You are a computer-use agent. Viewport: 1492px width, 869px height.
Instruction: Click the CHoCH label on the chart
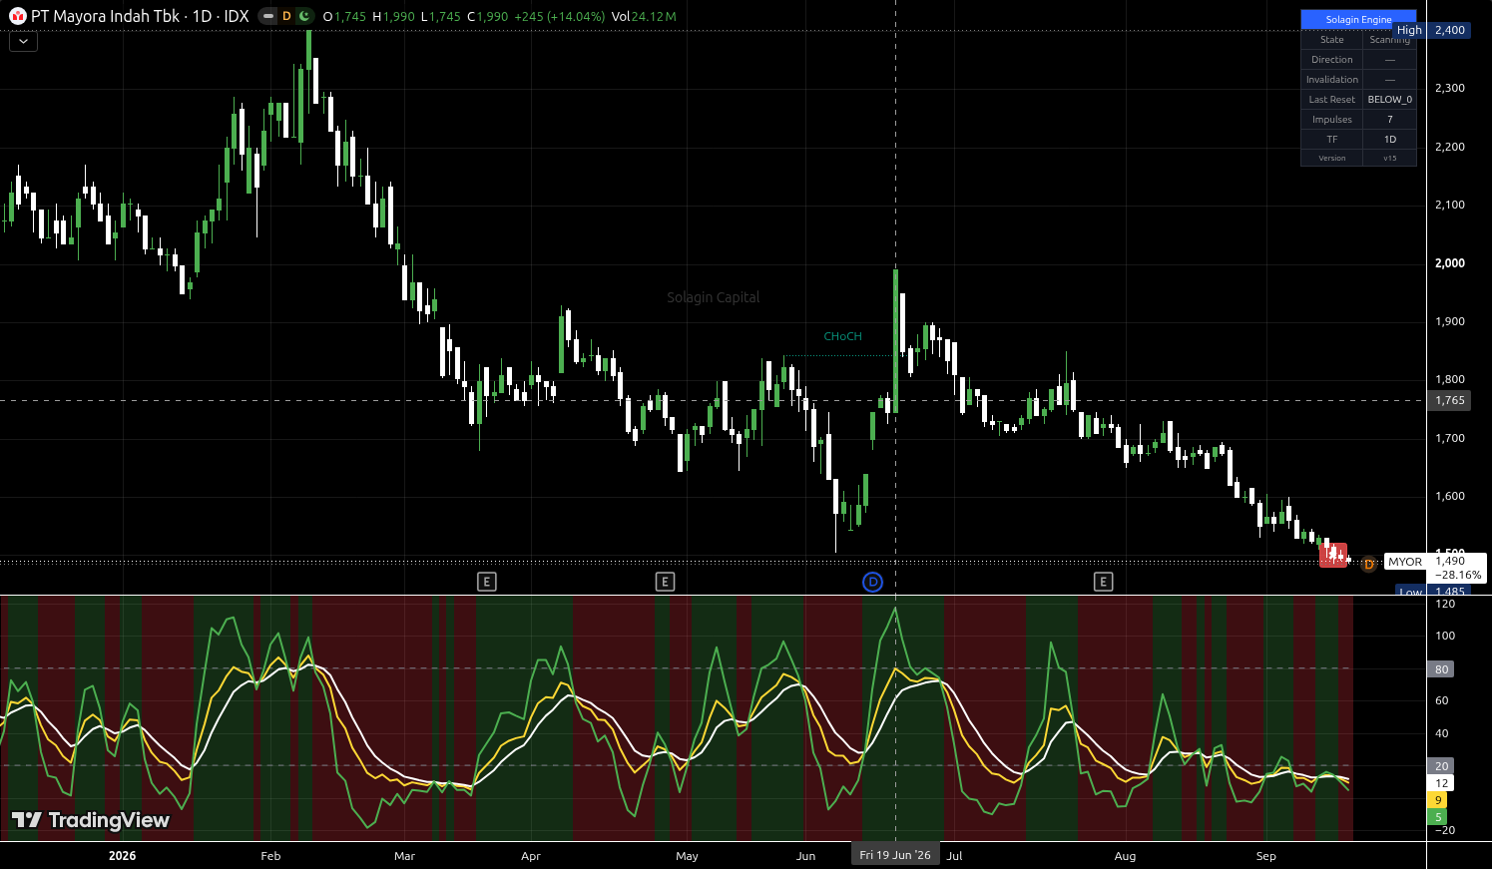(x=842, y=336)
